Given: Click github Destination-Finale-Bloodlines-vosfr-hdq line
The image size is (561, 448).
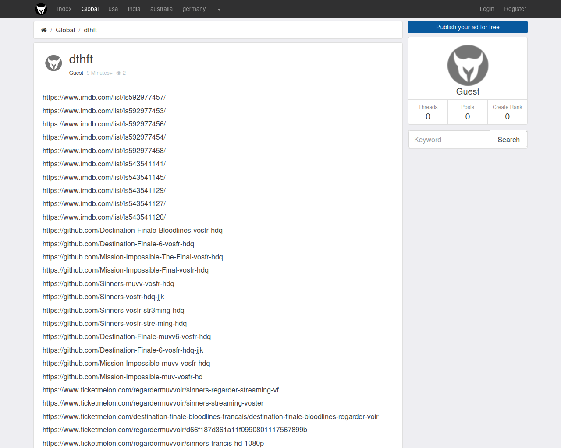Looking at the screenshot, I should coord(132,230).
